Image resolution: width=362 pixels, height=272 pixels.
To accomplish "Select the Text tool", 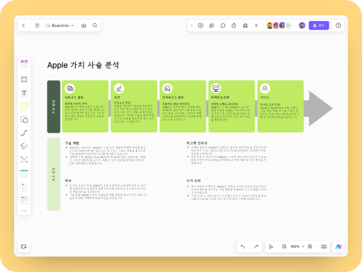I will pos(24,93).
